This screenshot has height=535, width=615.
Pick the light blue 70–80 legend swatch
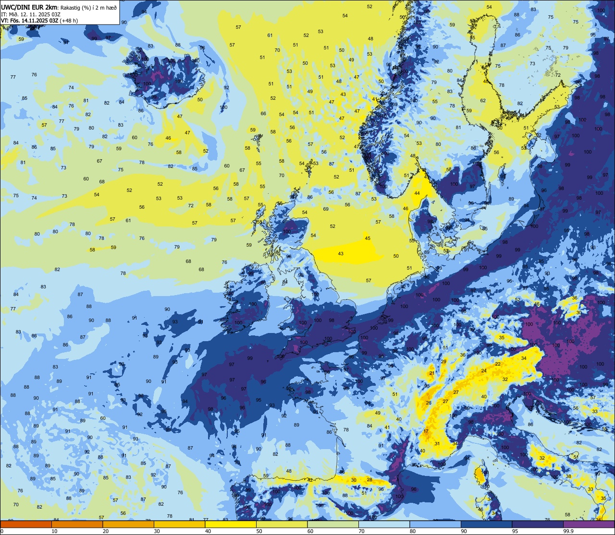click(x=384, y=524)
